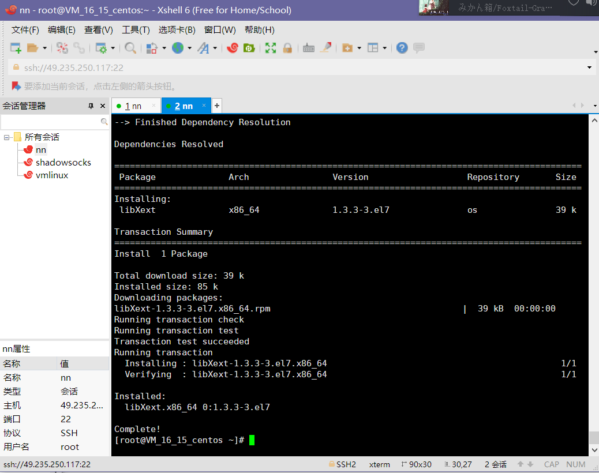Open the globe encoding dropdown arrow

pos(189,48)
